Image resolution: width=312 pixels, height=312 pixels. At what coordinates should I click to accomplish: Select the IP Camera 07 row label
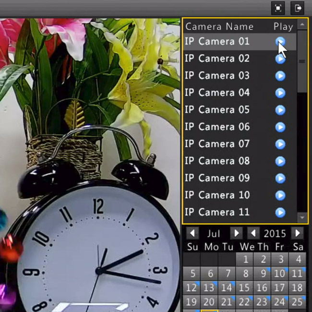click(217, 144)
